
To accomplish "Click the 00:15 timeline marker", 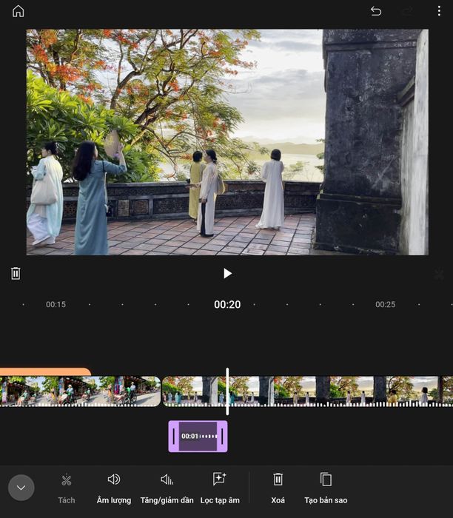I will pyautogui.click(x=56, y=304).
